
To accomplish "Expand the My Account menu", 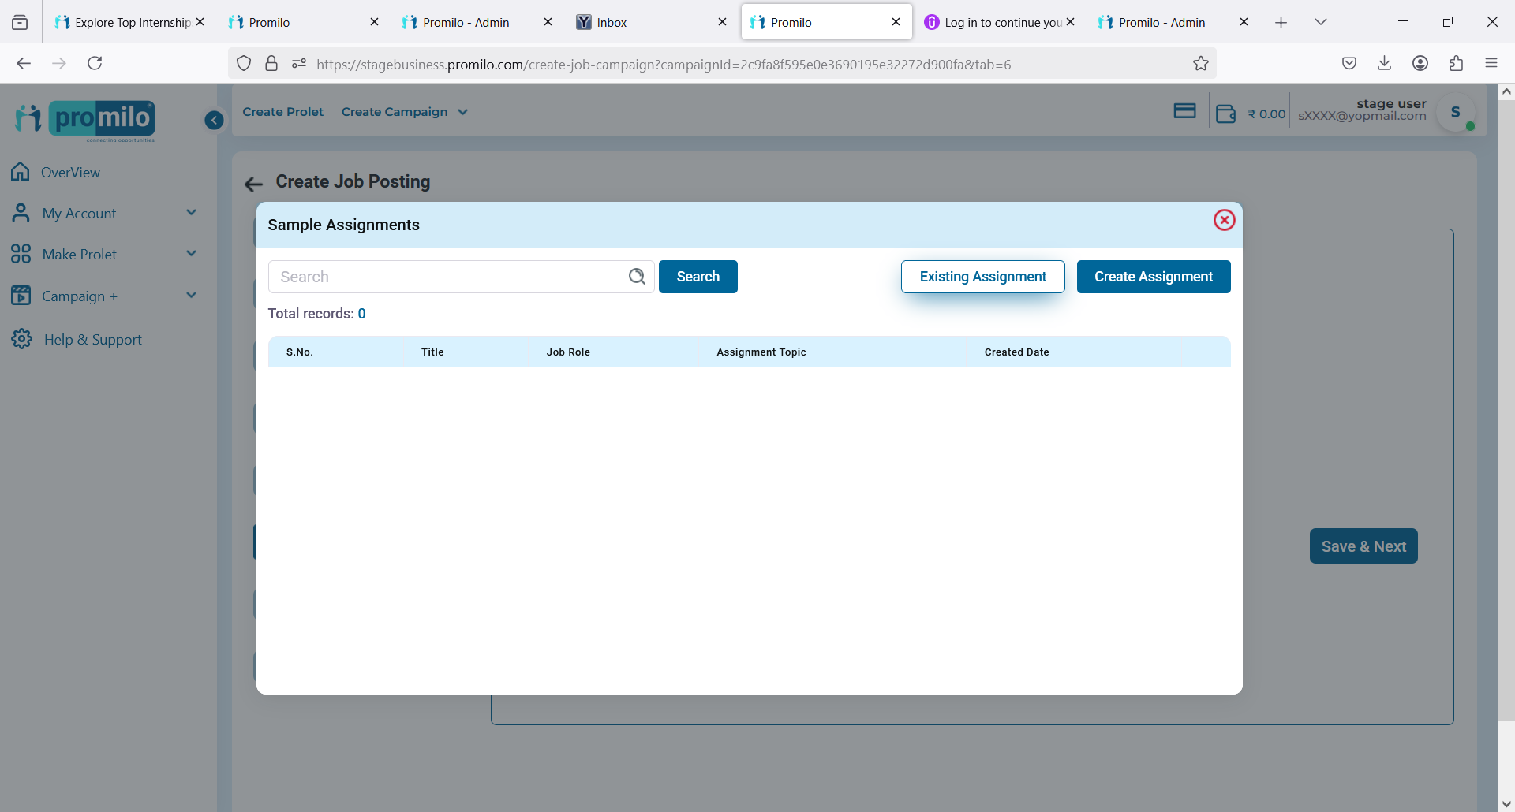I will pyautogui.click(x=190, y=213).
